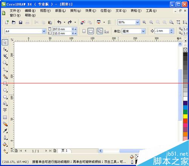The height and width of the screenshot is (166, 189).
Task: Open the 文本(X) menu
Action: [x=121, y=11]
